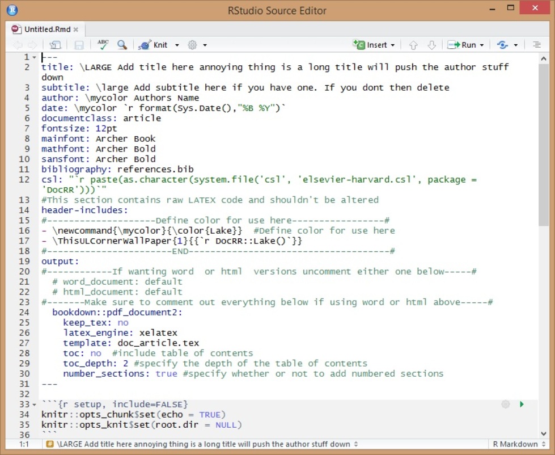Click 'mainfont: Archer Book' line
The image size is (555, 455).
click(x=99, y=139)
